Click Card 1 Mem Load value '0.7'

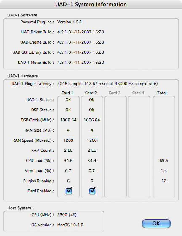(68, 171)
